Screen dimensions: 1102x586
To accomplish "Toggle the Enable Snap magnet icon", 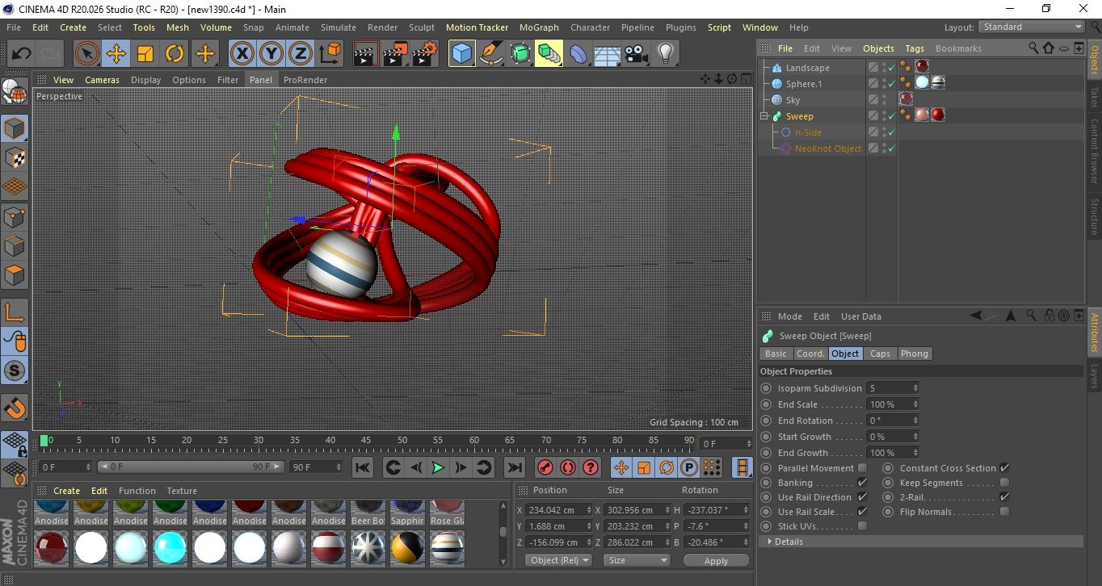I will pyautogui.click(x=15, y=407).
